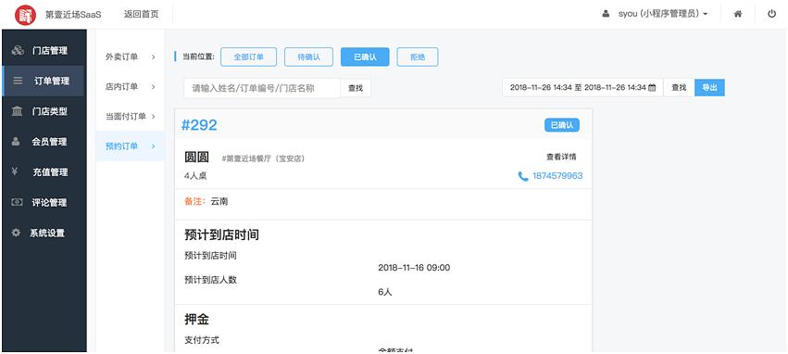
Task: Click 返回首页 link in header
Action: tap(142, 14)
